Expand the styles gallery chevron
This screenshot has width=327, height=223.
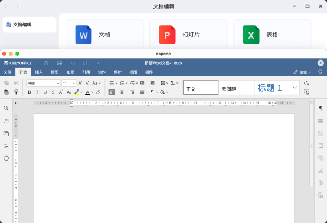(x=295, y=88)
